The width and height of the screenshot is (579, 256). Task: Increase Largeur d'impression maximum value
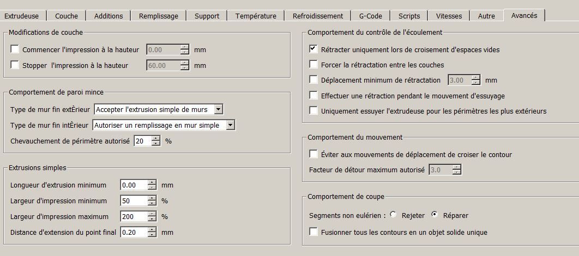152,214
